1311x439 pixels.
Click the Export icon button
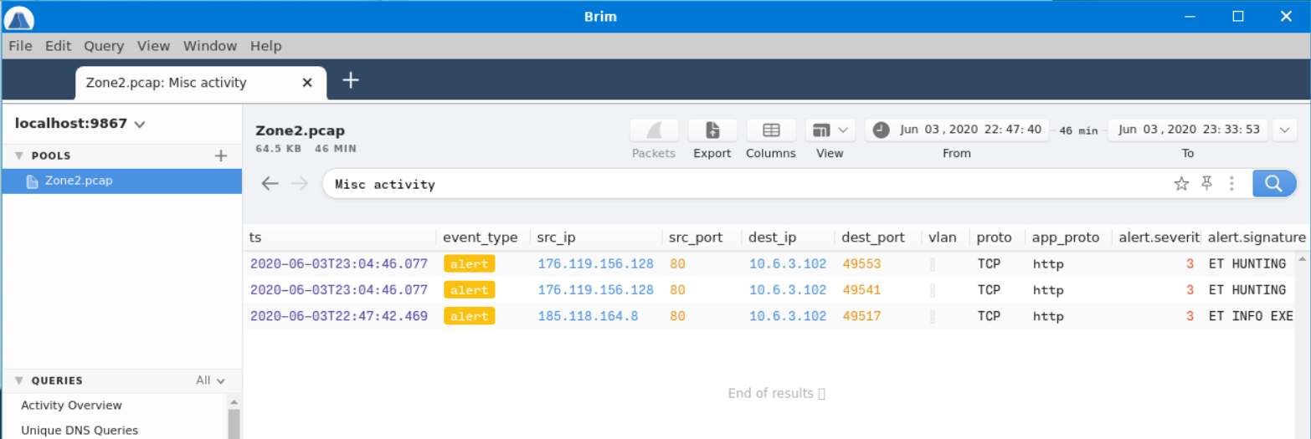tap(712, 130)
